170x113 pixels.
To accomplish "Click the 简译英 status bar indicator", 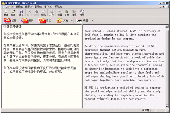I will pyautogui.click(x=146, y=110).
